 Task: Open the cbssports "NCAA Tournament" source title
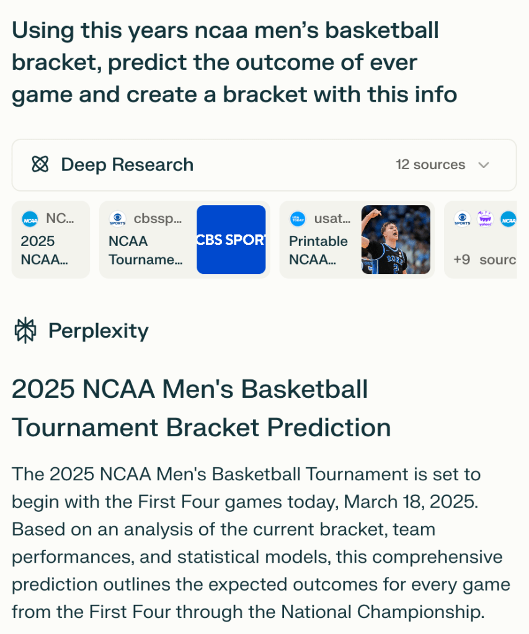point(145,250)
